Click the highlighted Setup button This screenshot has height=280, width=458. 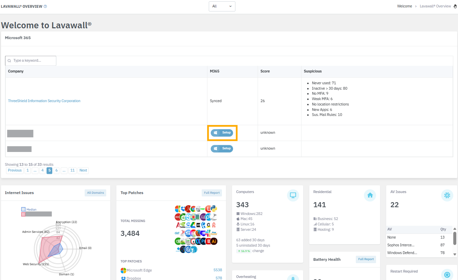pyautogui.click(x=222, y=133)
